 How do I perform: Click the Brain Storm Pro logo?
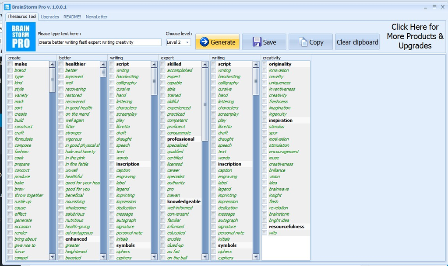click(21, 37)
